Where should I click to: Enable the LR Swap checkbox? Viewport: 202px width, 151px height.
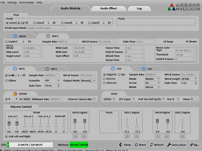tap(161, 42)
